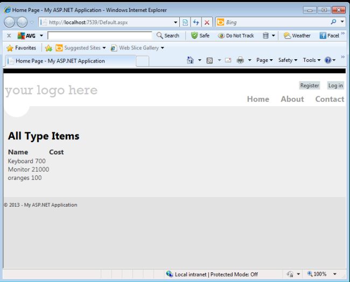
Task: Click the 'your logo here' text
Action: [51, 90]
